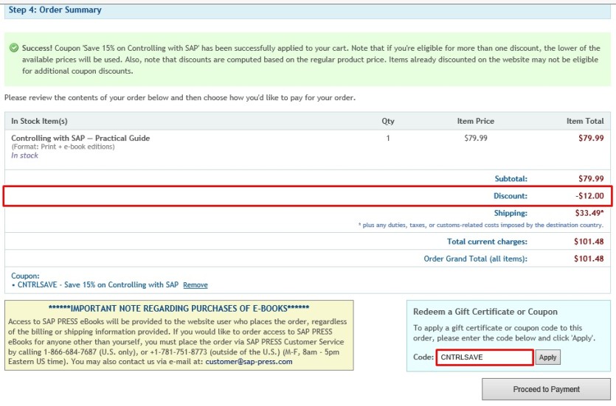Click the Proceed to Payment button

[x=546, y=389]
